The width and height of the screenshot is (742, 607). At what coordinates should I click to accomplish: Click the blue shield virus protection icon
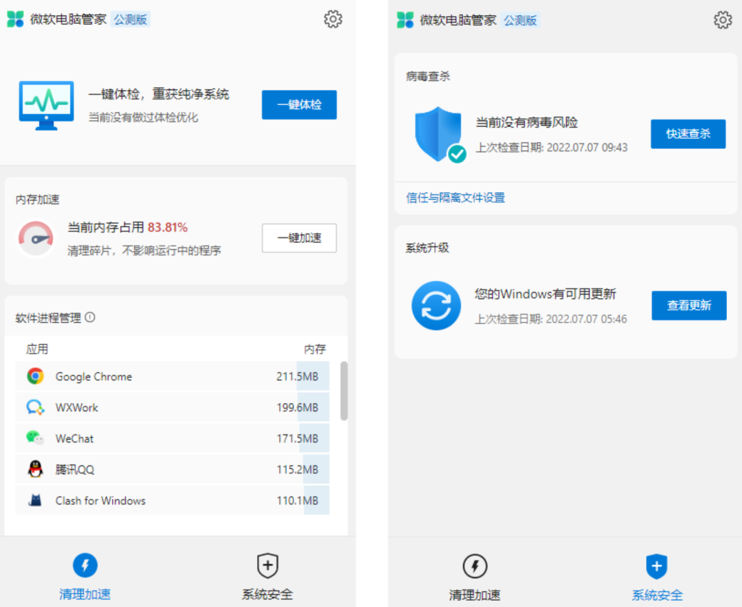pos(438,134)
